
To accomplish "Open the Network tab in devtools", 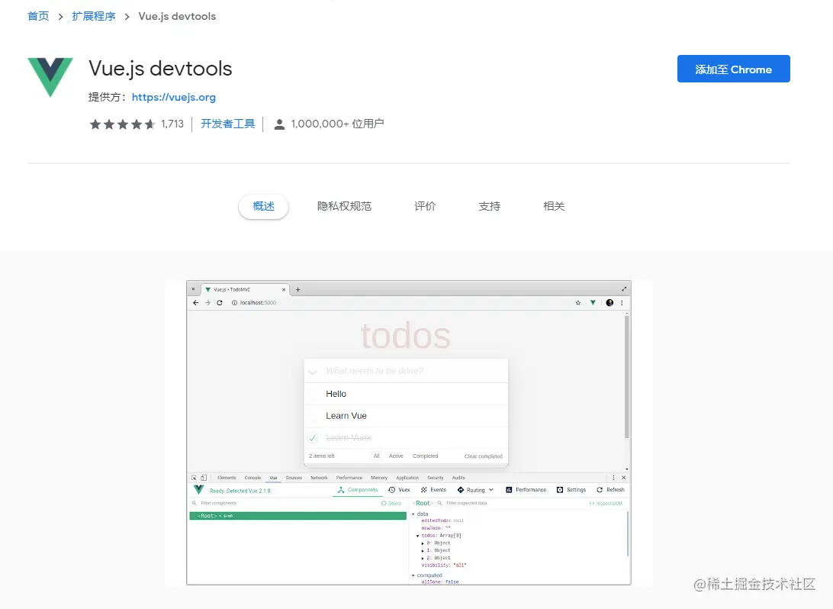I will (319, 478).
